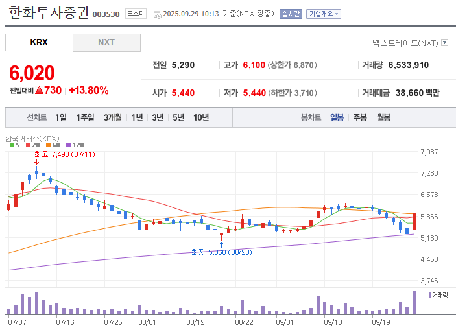Select the 3개월 line chart period
The image size is (456, 332).
coord(113,117)
